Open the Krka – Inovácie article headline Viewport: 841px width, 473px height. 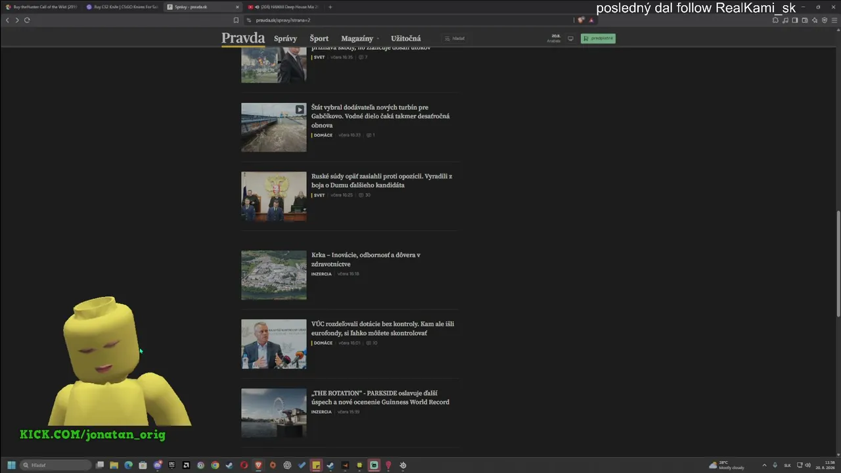click(366, 259)
